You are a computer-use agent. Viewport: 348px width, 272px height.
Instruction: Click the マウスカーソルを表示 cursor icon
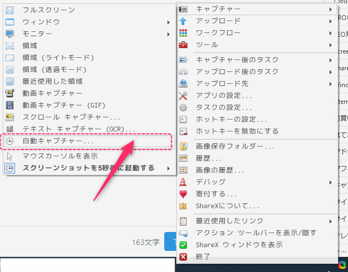pyautogui.click(x=10, y=156)
